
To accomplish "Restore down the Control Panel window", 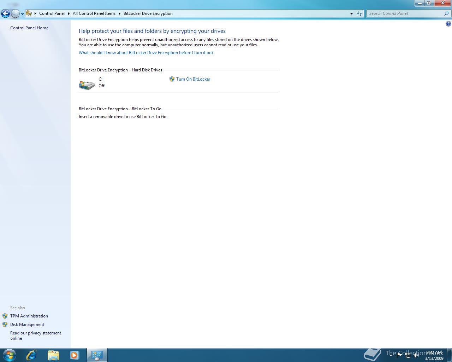I will (x=429, y=3).
